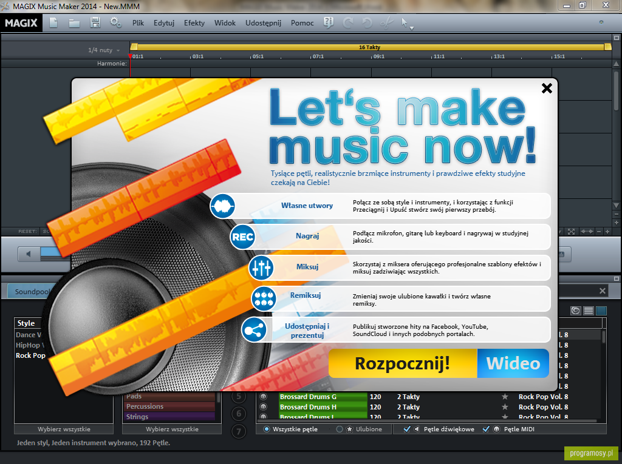The width and height of the screenshot is (622, 464).
Task: Zoom out arranger with the minus icon
Action: (599, 232)
